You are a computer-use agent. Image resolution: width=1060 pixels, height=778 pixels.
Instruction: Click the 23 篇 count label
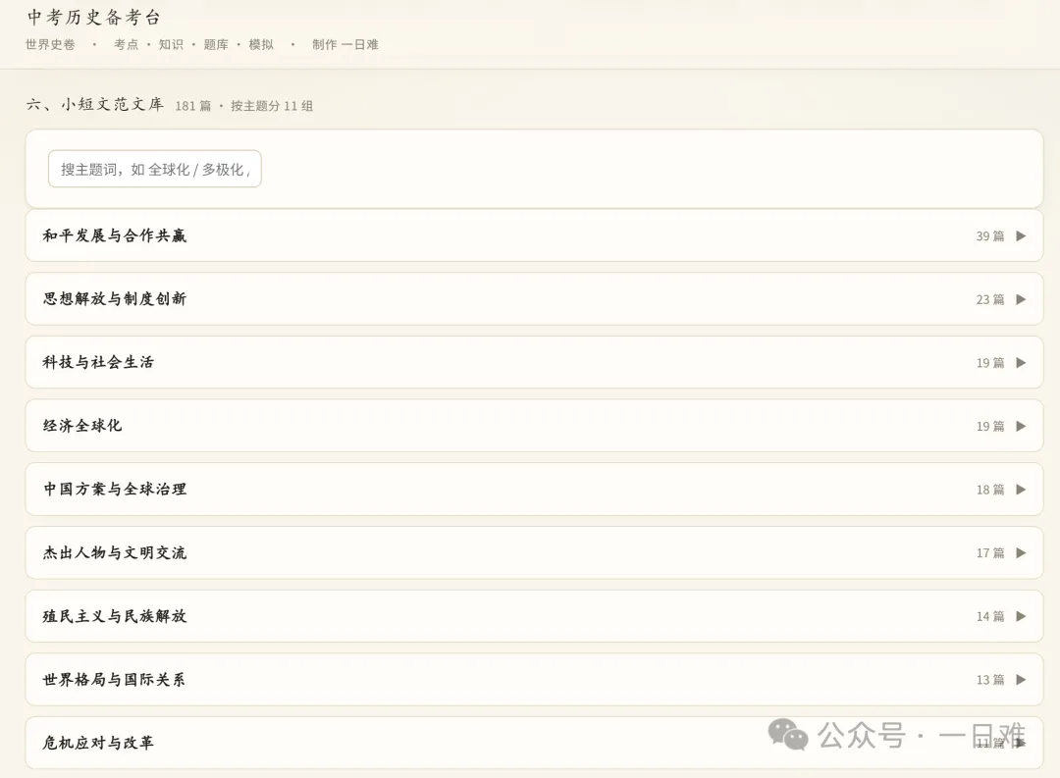coord(990,299)
